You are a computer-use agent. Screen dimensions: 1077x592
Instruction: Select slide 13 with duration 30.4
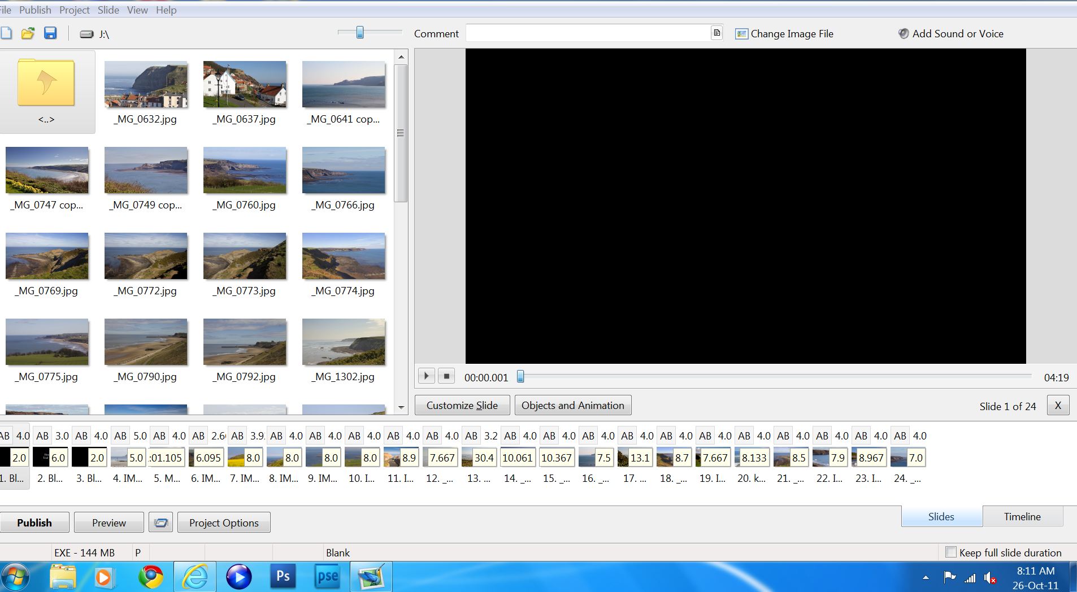coord(479,458)
